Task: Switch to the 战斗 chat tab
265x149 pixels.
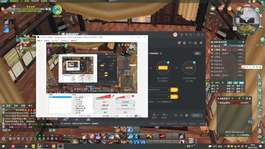Action: pyautogui.click(x=30, y=106)
